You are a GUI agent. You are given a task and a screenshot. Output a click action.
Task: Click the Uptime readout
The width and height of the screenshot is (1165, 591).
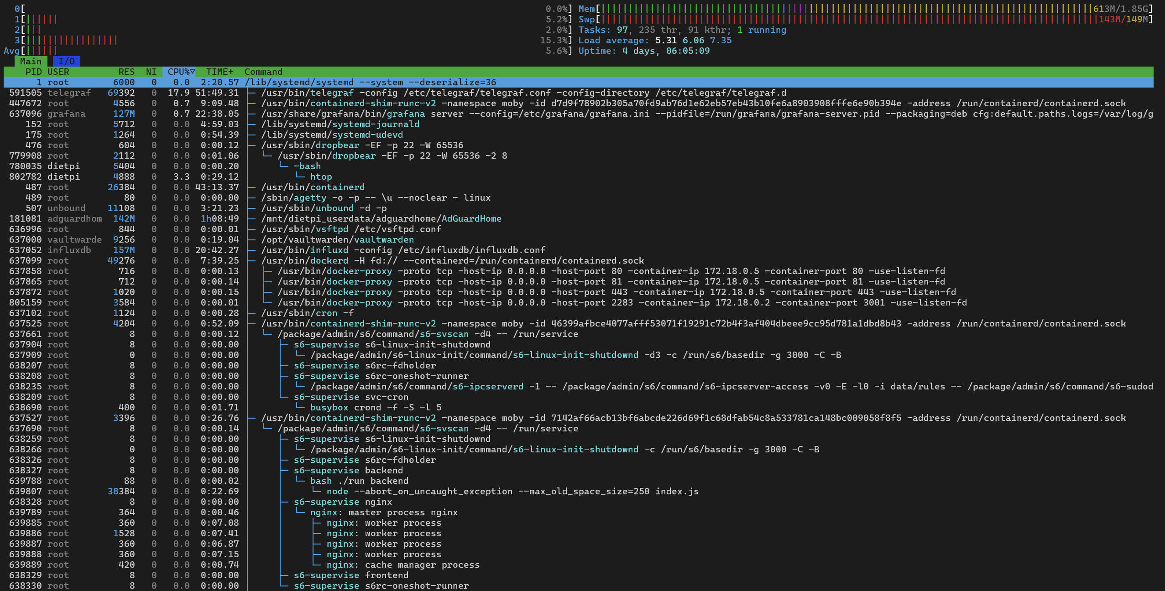(x=644, y=51)
